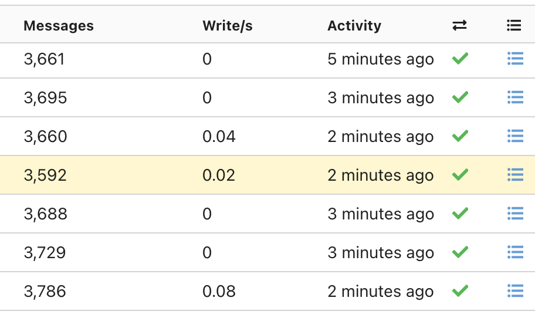Viewport: 535px width, 318px height.
Task: Click the green checkmark in the 3,786 row
Action: pos(460,291)
